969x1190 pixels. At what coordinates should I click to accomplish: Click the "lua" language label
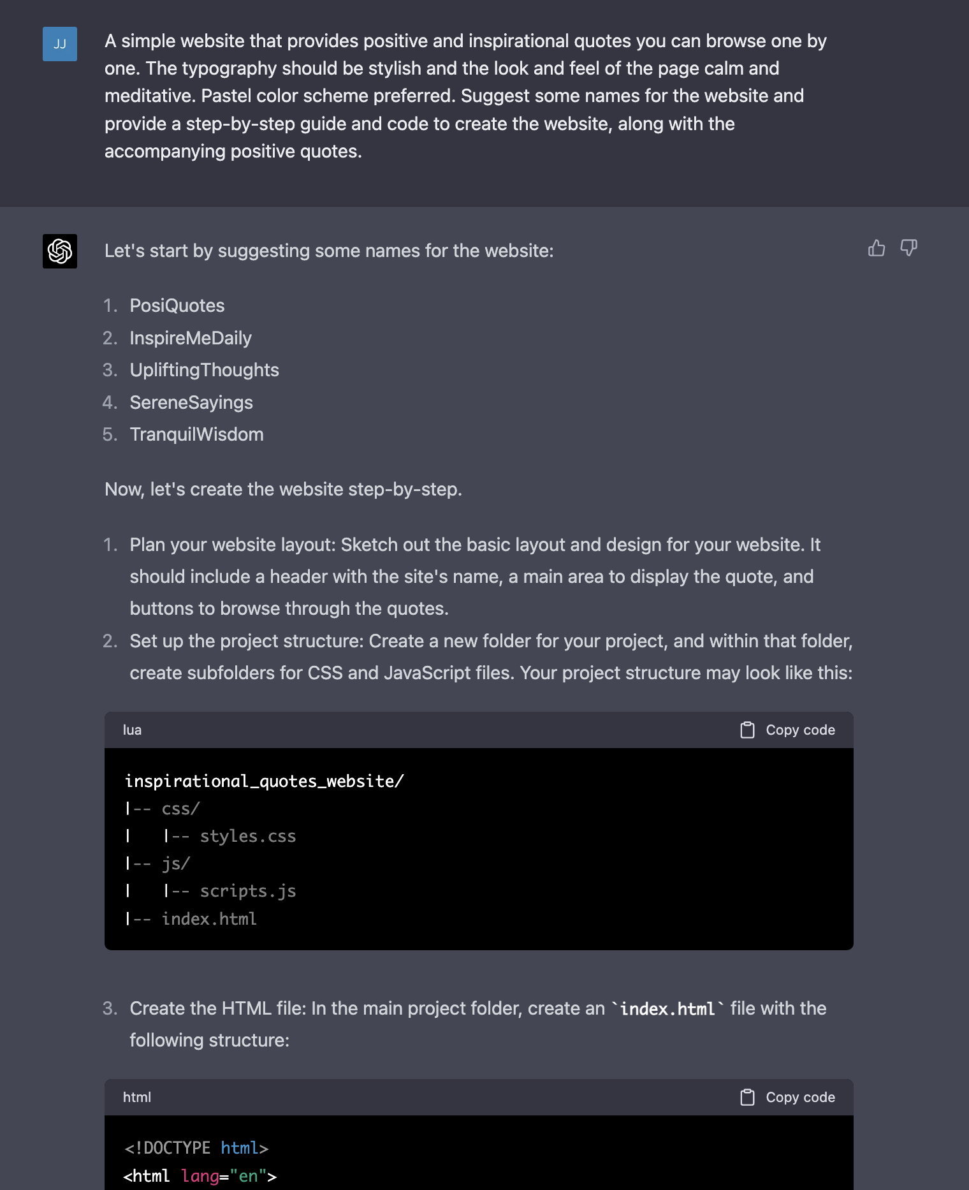(x=132, y=730)
